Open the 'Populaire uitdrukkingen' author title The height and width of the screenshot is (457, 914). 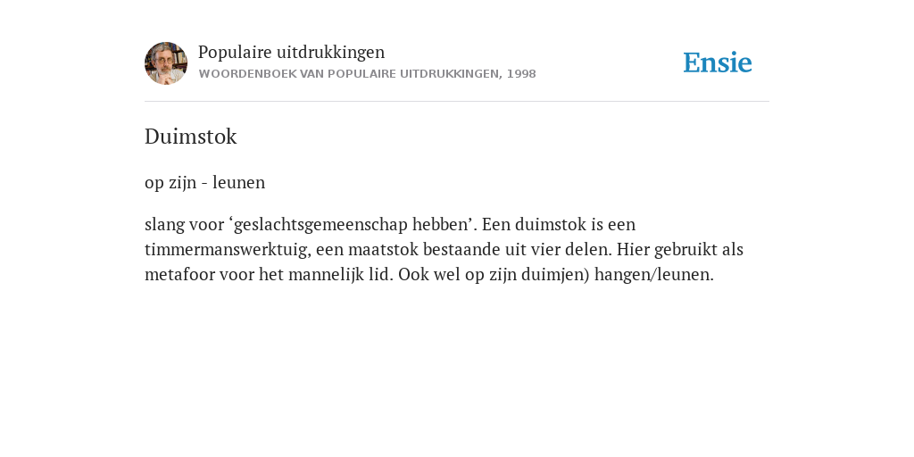292,52
